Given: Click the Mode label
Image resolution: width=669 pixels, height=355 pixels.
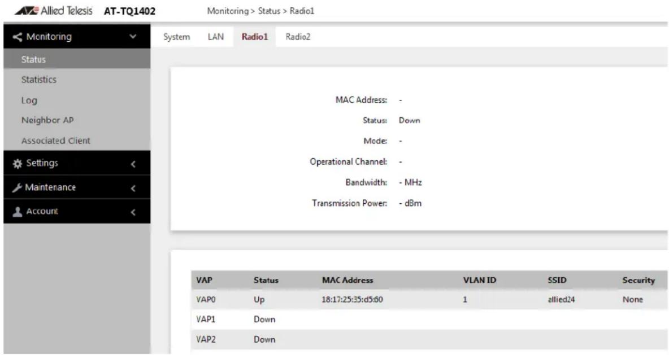Looking at the screenshot, I should (x=375, y=141).
